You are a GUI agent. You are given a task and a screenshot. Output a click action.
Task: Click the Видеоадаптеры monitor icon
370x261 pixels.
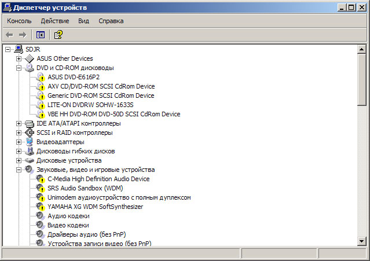click(30, 142)
